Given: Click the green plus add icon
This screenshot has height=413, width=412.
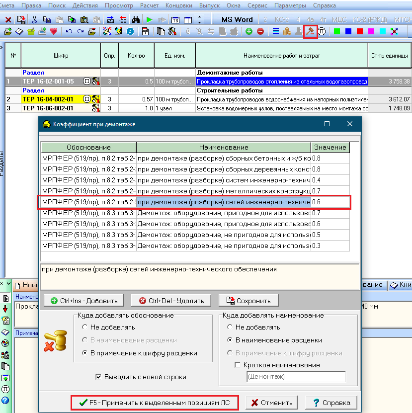Looking at the screenshot, I should point(248,32).
